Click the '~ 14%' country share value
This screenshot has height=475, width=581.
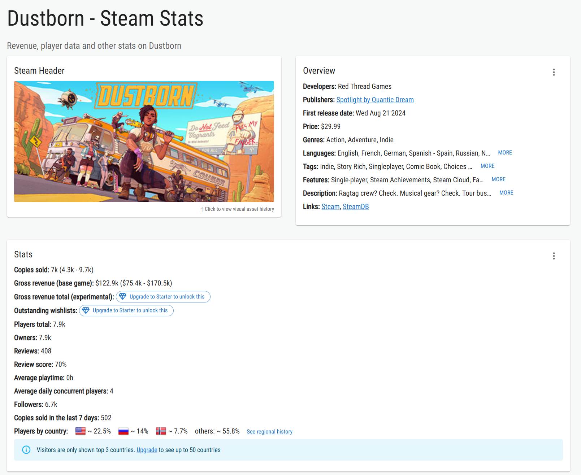(139, 431)
